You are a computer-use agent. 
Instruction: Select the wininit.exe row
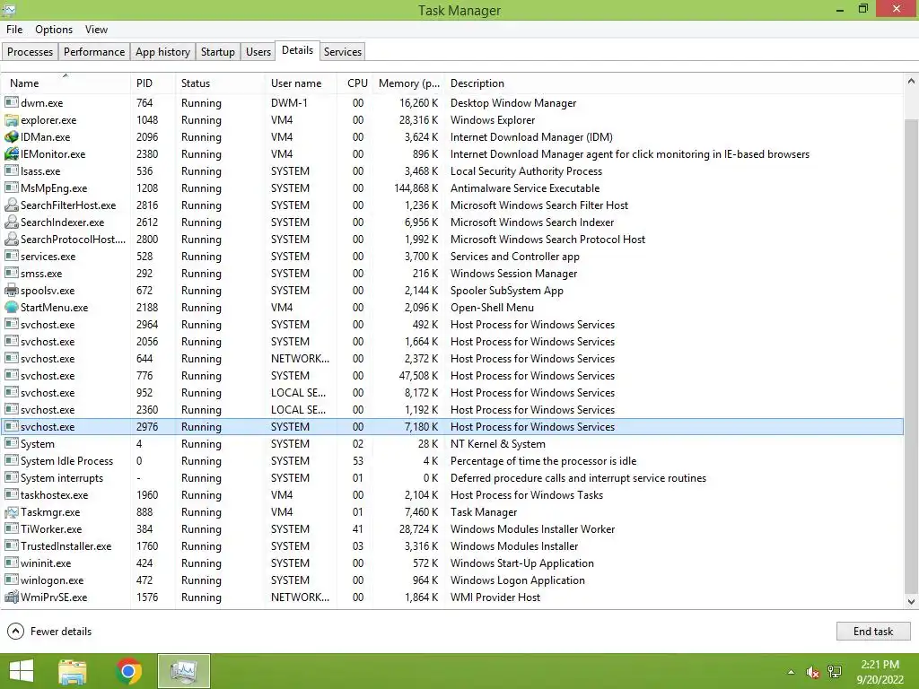click(x=452, y=563)
